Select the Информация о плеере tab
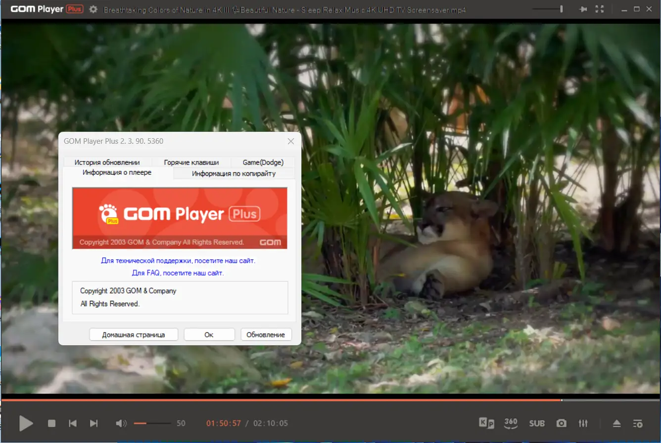 point(117,172)
